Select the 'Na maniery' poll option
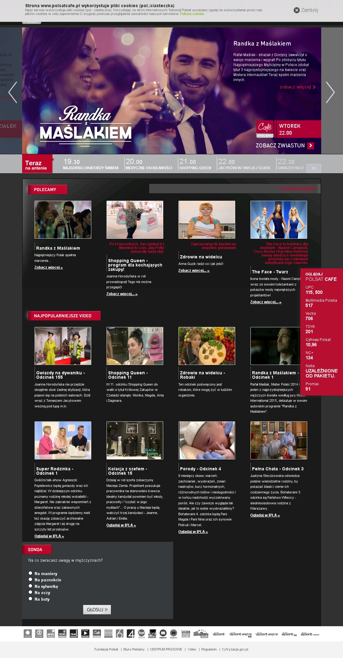This screenshot has height=658, width=343. click(x=31, y=573)
